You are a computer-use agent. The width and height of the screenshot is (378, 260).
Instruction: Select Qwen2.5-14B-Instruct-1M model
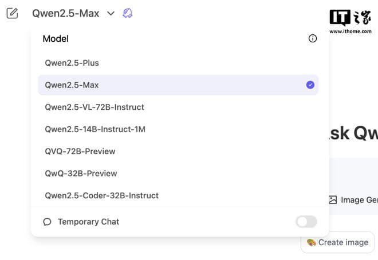(95, 129)
